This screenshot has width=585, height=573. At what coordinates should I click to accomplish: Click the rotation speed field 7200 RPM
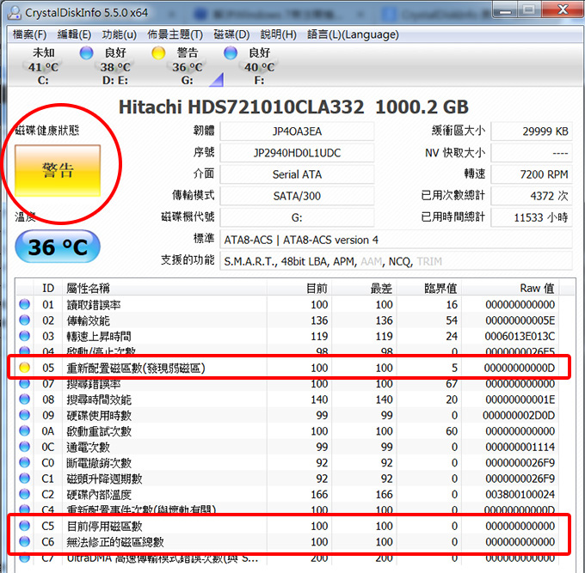tap(532, 174)
